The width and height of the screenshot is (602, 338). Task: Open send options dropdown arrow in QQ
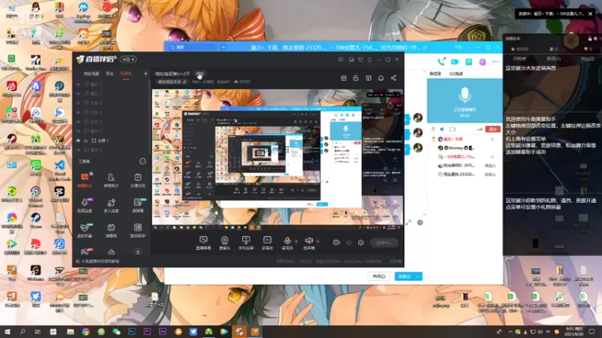coord(418,276)
